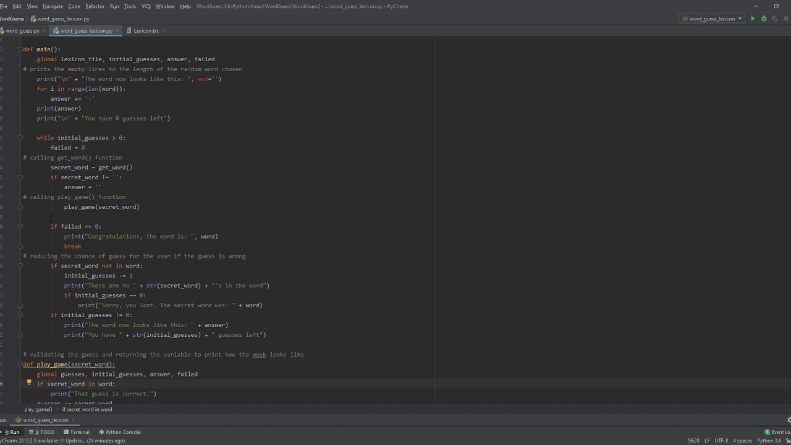Open the Tools menu

tap(130, 6)
